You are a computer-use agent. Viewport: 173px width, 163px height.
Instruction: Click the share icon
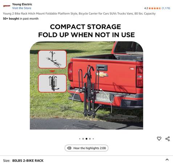click(168, 139)
